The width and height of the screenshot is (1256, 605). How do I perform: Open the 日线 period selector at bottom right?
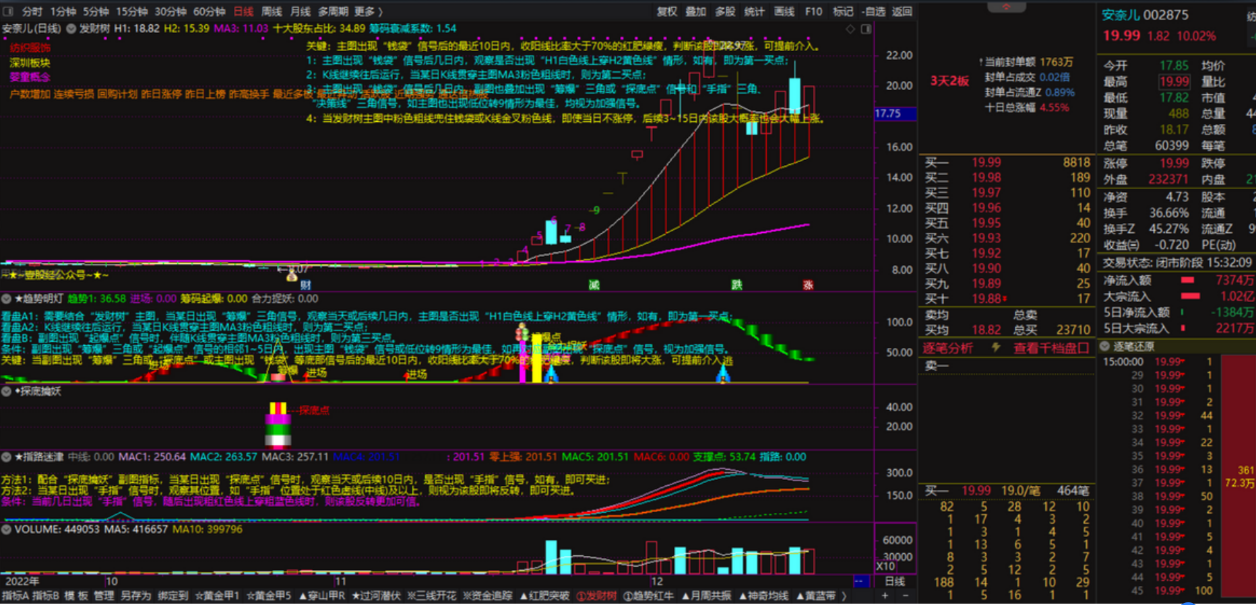click(894, 581)
